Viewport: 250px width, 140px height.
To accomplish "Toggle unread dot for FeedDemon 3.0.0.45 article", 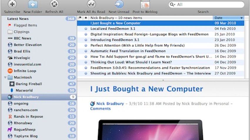I will point(86,68).
